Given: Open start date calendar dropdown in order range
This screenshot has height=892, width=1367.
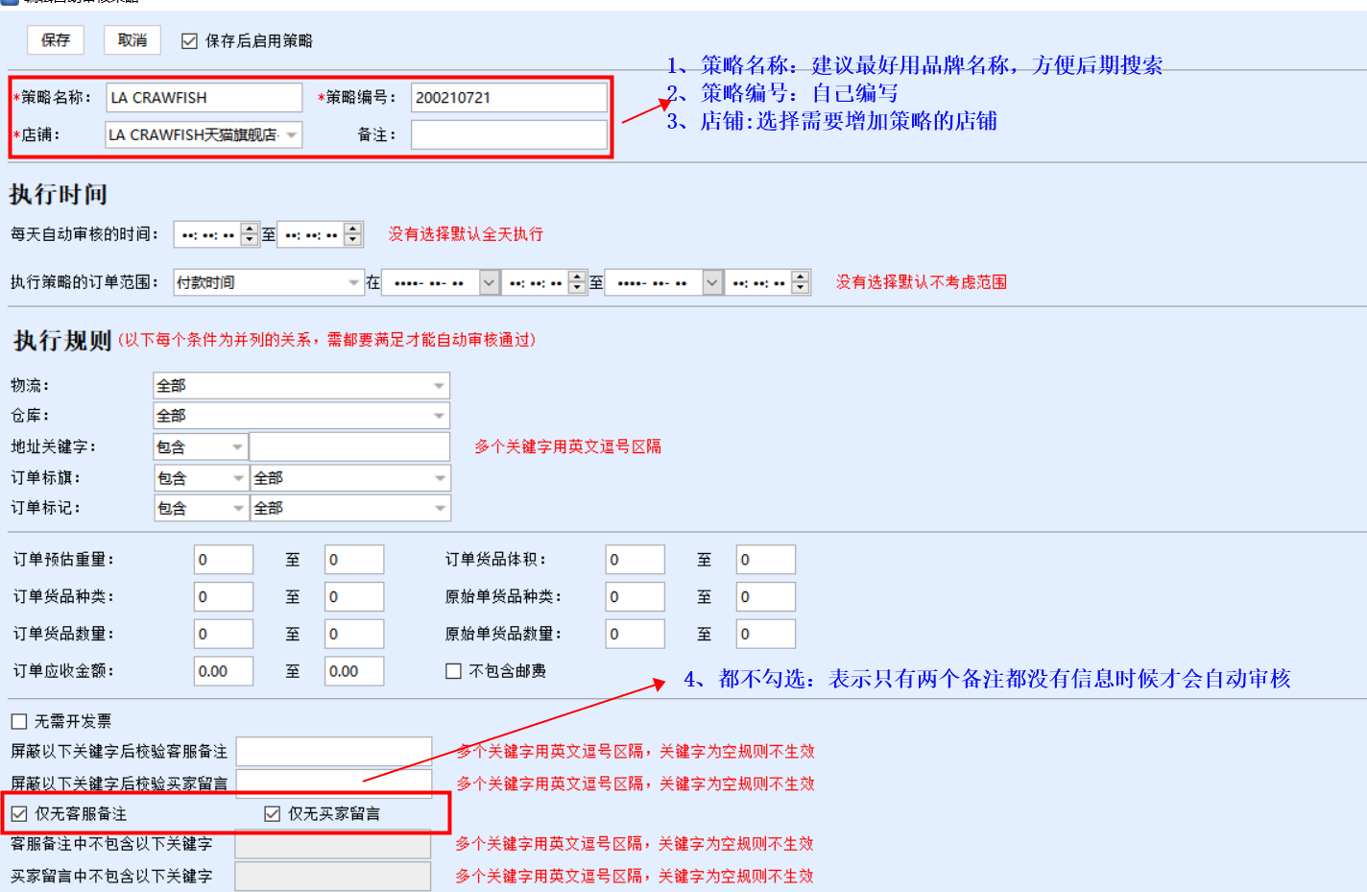Looking at the screenshot, I should (490, 282).
